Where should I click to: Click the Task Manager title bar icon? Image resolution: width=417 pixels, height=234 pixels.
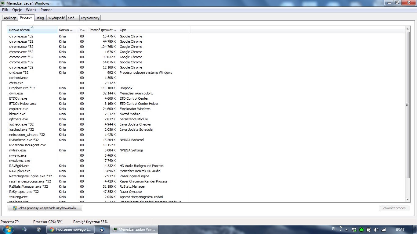(x=3, y=3)
